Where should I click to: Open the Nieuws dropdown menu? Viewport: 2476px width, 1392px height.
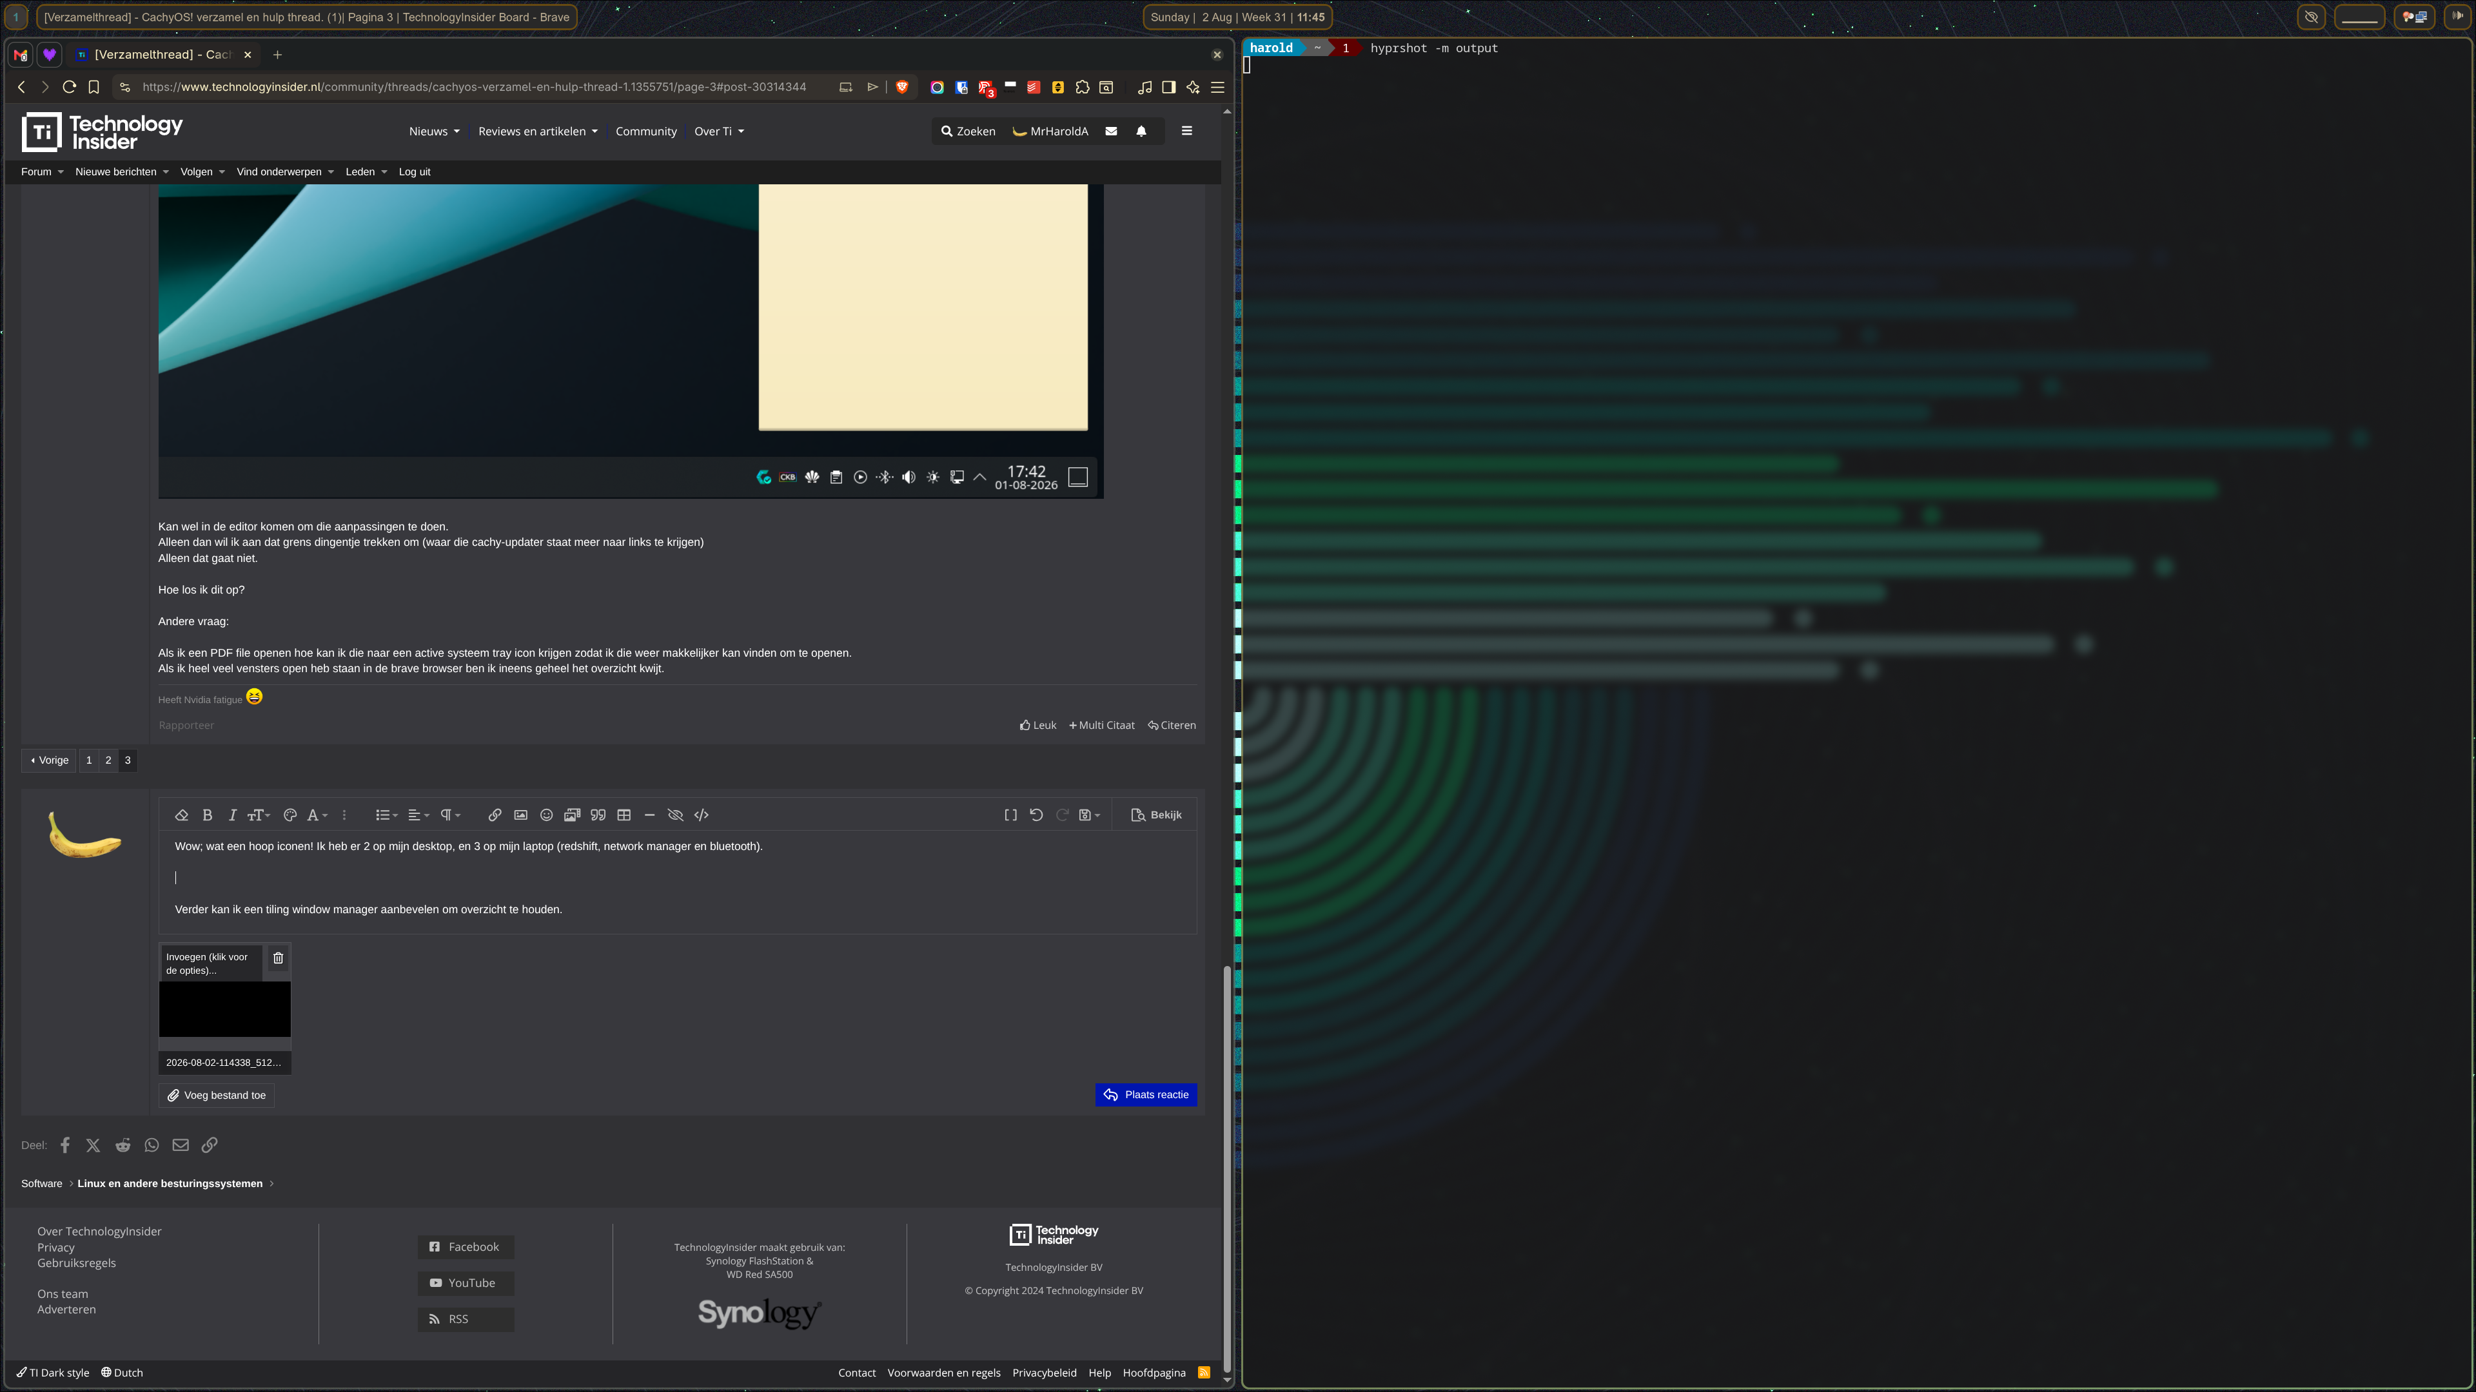(433, 131)
